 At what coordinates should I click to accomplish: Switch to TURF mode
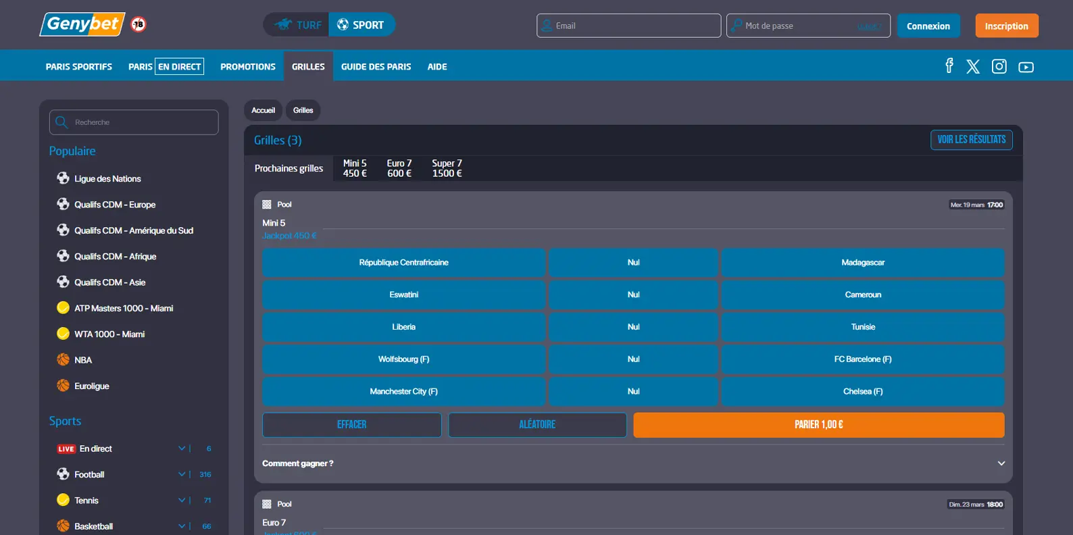coord(297,25)
